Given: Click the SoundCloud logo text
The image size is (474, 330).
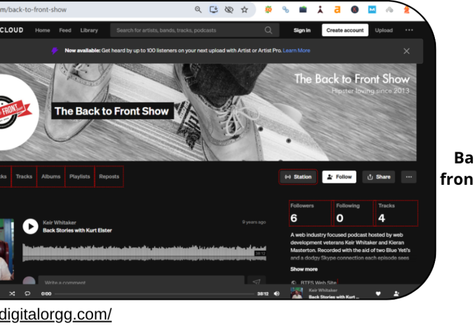Looking at the screenshot, I should (x=11, y=30).
